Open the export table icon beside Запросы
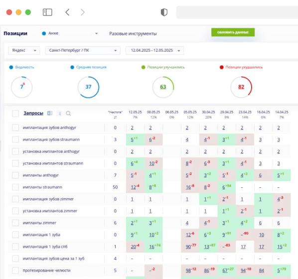This screenshot has width=298, height=279. point(50,113)
